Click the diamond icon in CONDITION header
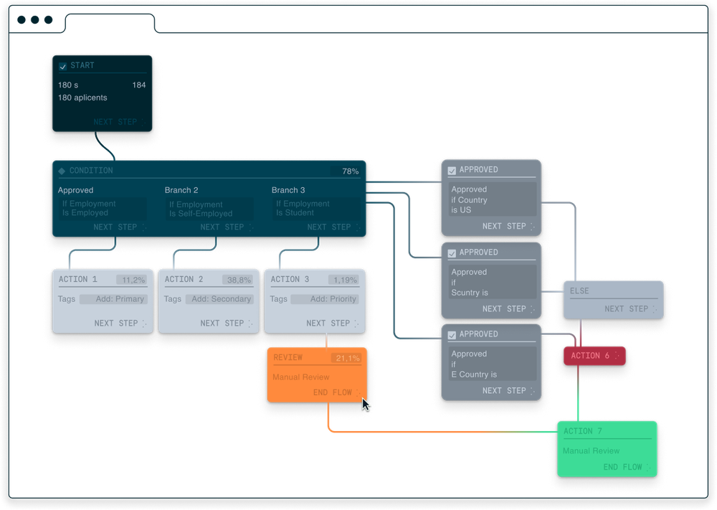The height and width of the screenshot is (510, 717). point(62,171)
